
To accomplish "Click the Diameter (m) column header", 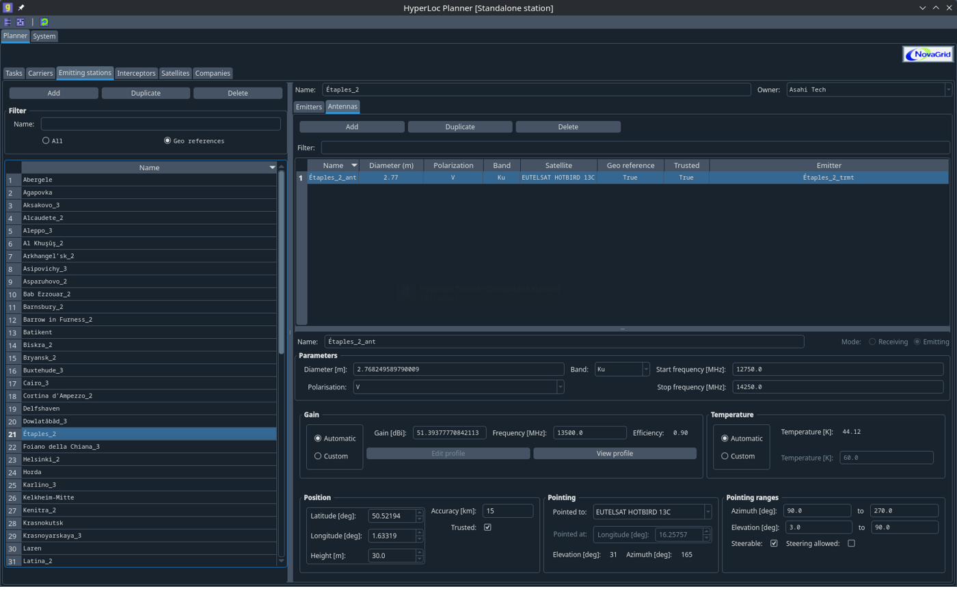I will point(392,165).
